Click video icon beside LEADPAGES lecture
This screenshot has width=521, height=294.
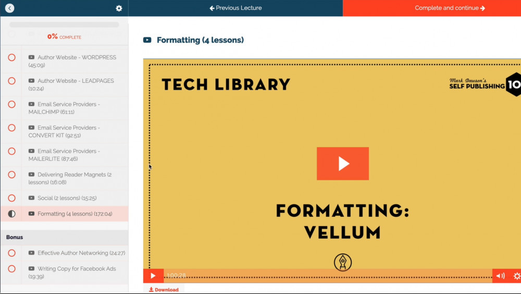click(31, 81)
